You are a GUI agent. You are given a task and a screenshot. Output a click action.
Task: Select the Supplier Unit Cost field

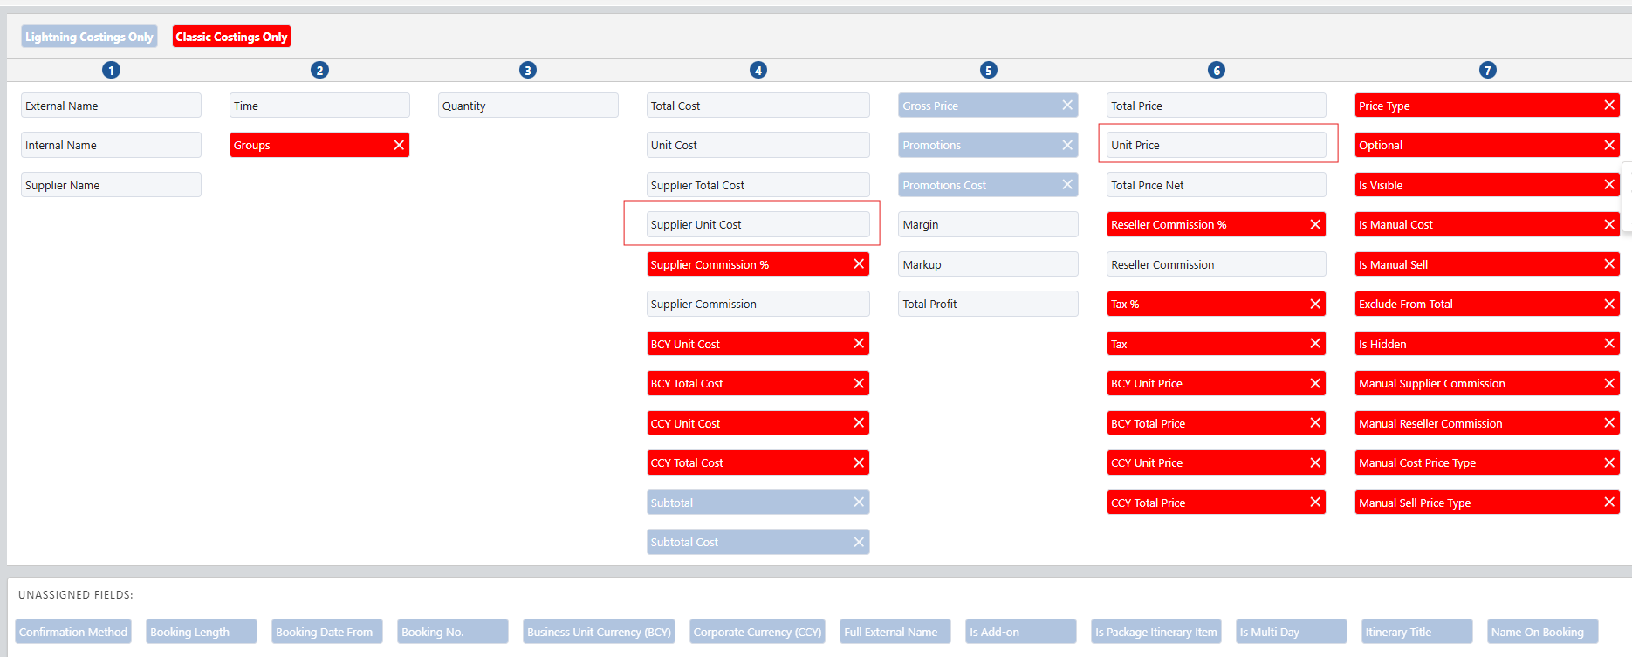point(758,225)
